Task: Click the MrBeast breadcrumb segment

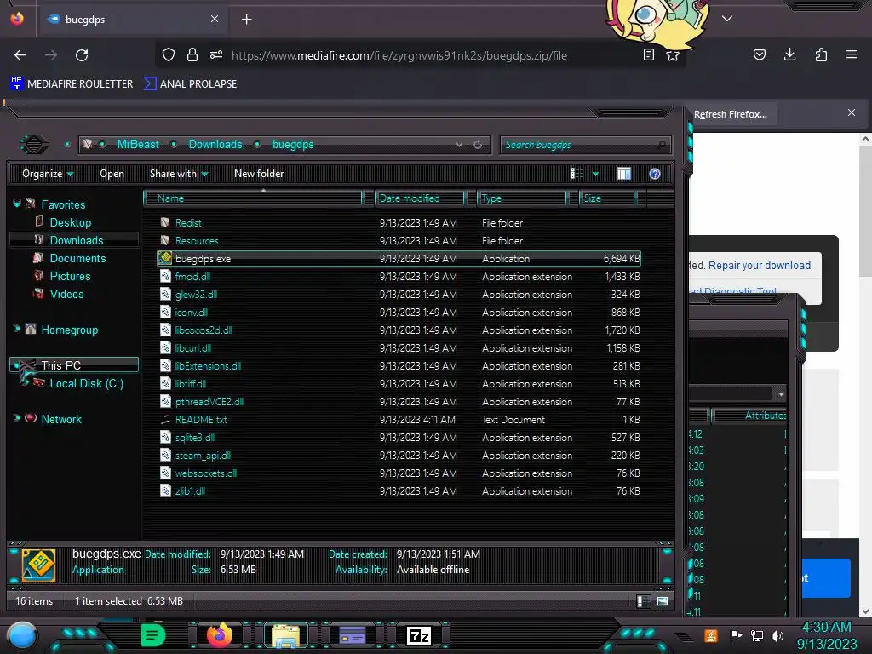Action: click(x=138, y=145)
